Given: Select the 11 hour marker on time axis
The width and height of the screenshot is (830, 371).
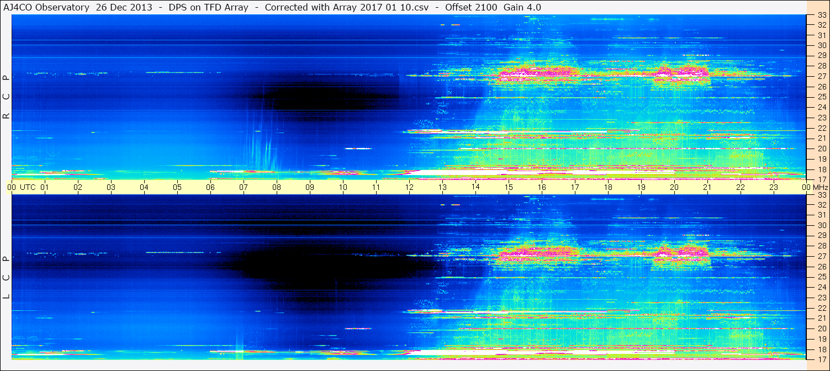Looking at the screenshot, I should 376,187.
